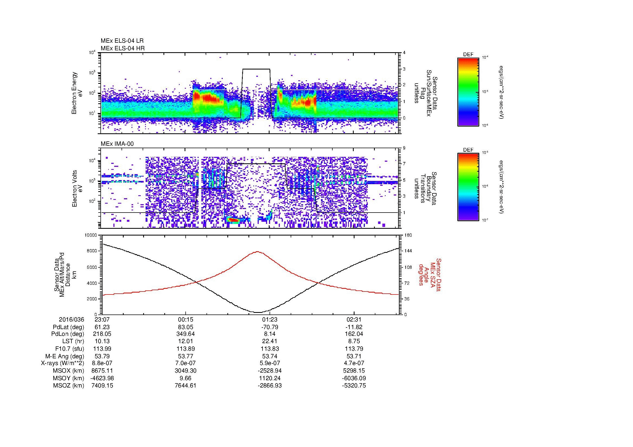
Task: Click PdLat value -70.79
Action: [x=270, y=327]
